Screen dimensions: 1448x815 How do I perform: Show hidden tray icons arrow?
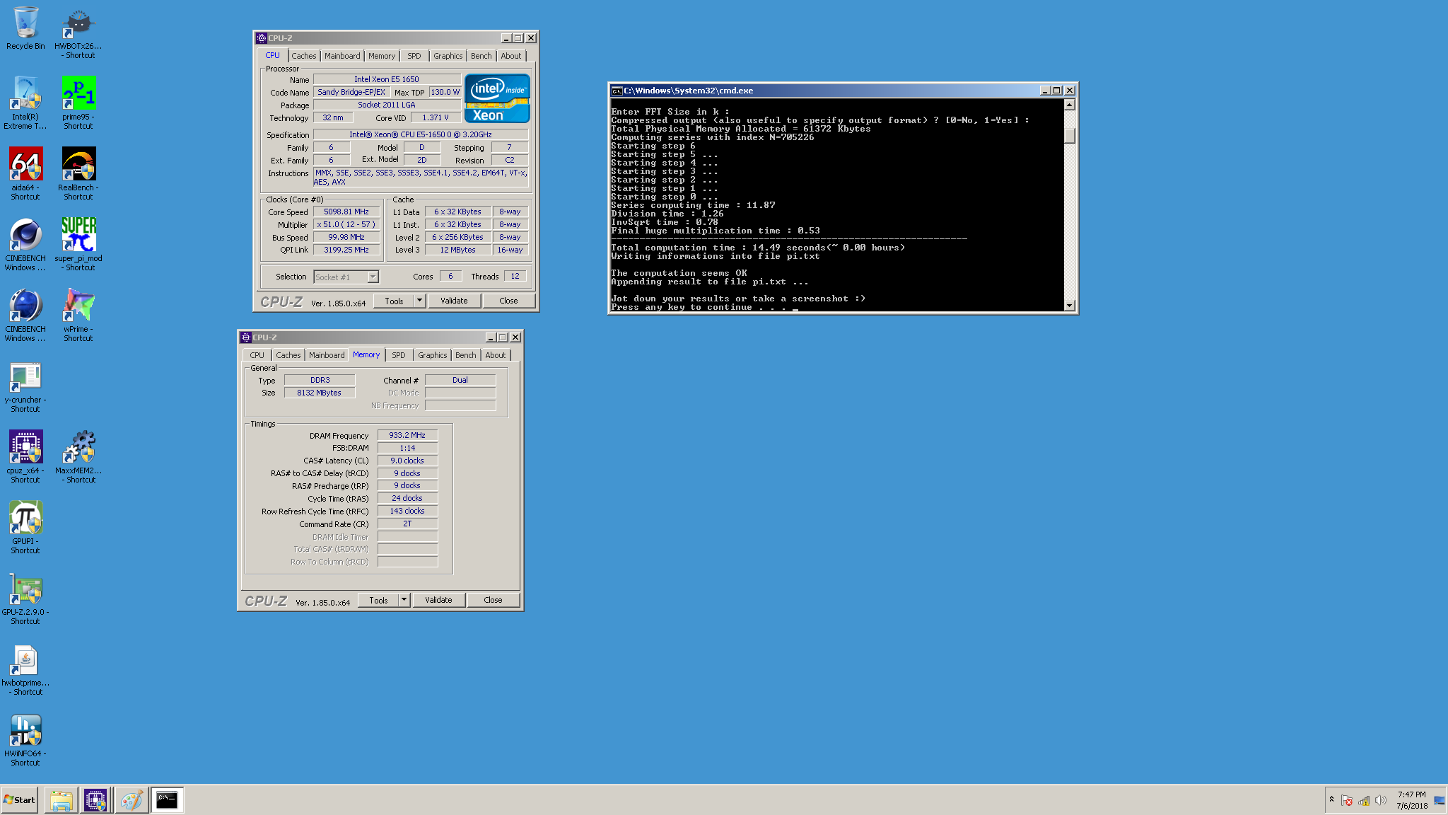click(x=1331, y=799)
